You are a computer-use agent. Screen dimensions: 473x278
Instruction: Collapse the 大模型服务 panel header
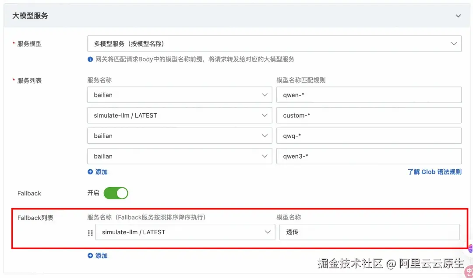point(458,15)
